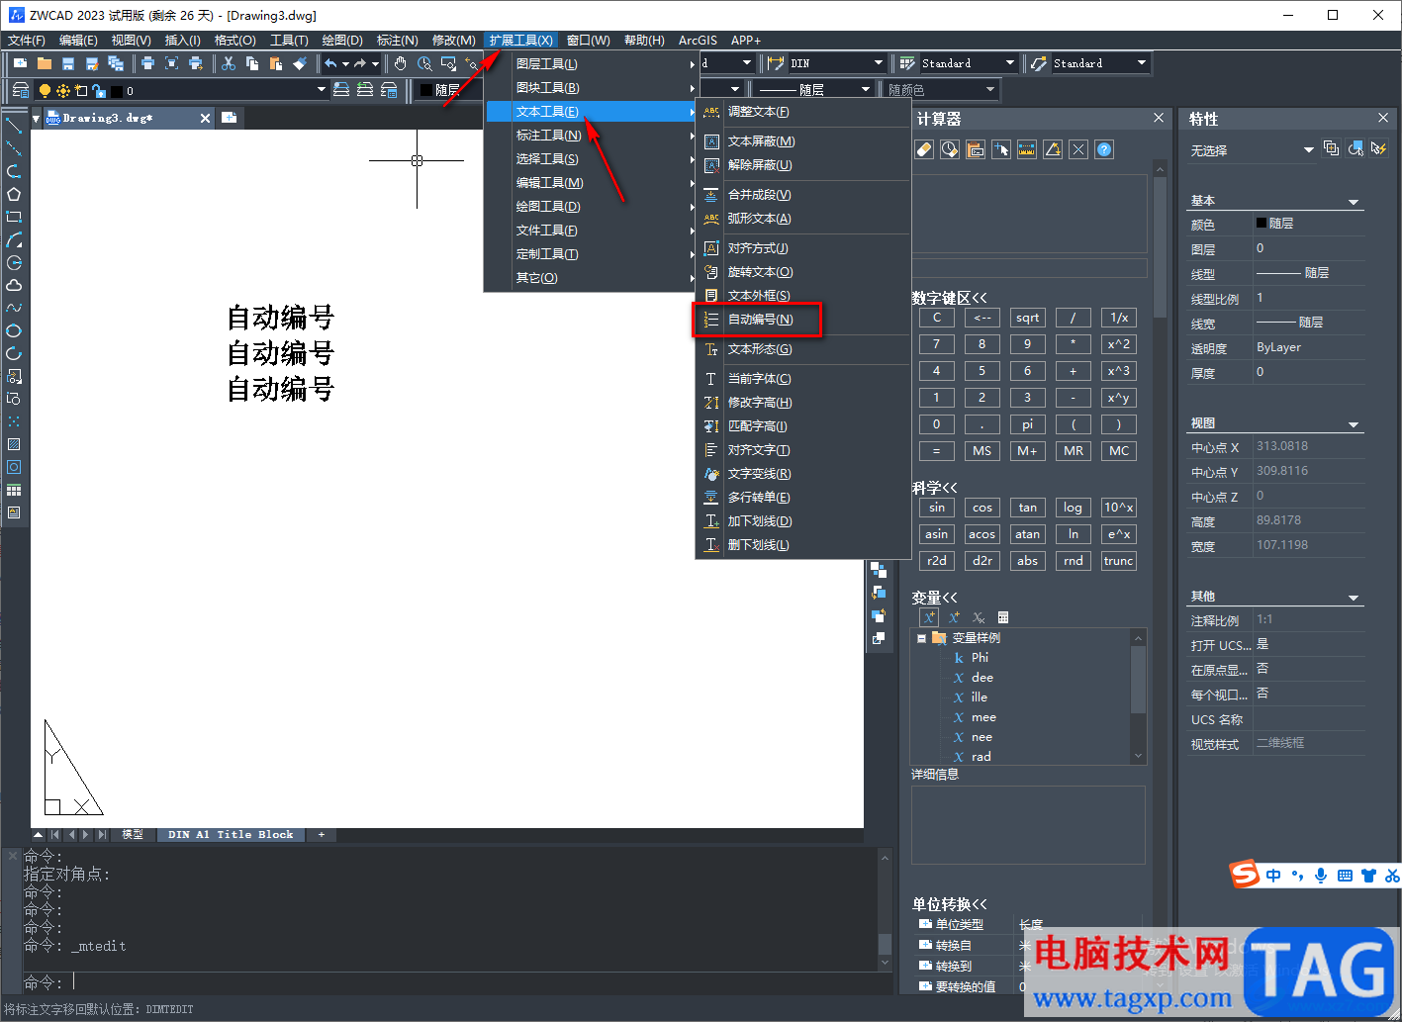Add a new layout with plus tab
This screenshot has width=1402, height=1022.
(322, 835)
